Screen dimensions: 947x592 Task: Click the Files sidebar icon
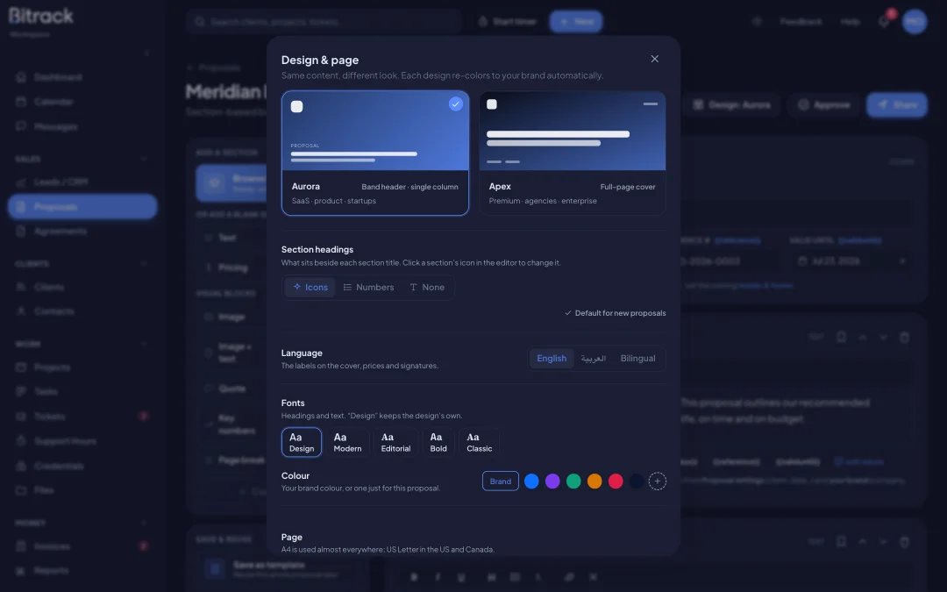21,490
